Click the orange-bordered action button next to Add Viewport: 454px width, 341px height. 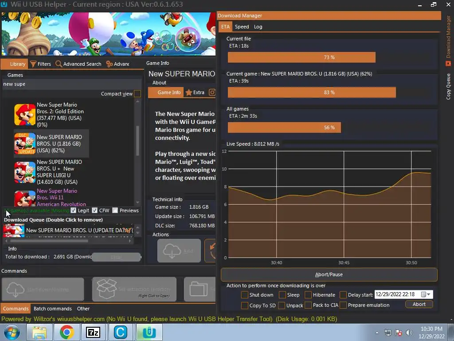(210, 250)
